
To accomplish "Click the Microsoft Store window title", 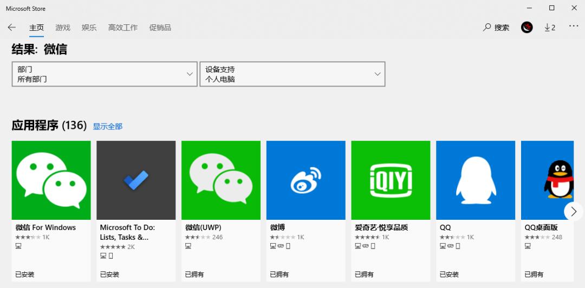I will 25,8.
